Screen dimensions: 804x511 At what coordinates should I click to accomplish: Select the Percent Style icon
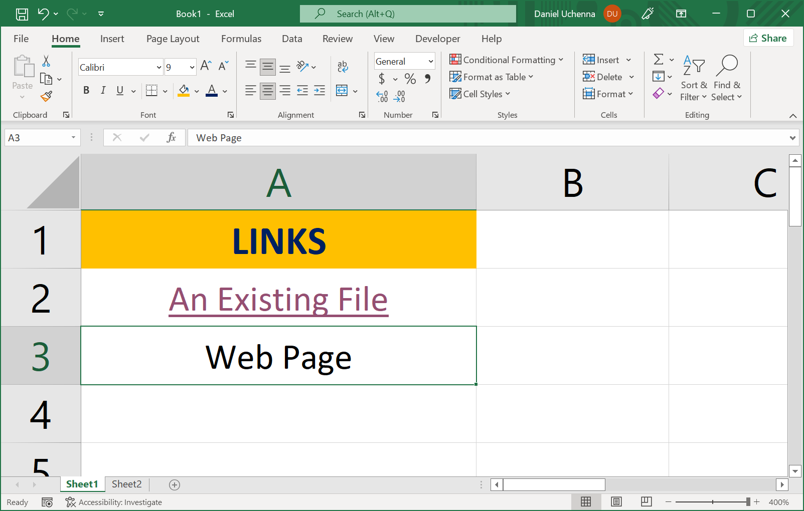(x=410, y=79)
